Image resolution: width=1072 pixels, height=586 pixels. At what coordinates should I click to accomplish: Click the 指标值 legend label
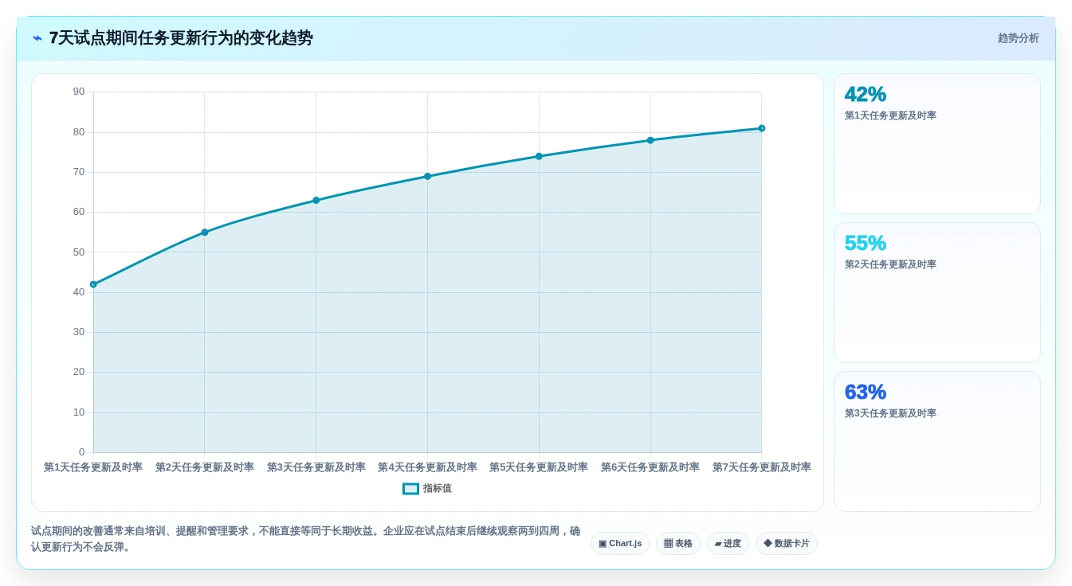pos(437,489)
